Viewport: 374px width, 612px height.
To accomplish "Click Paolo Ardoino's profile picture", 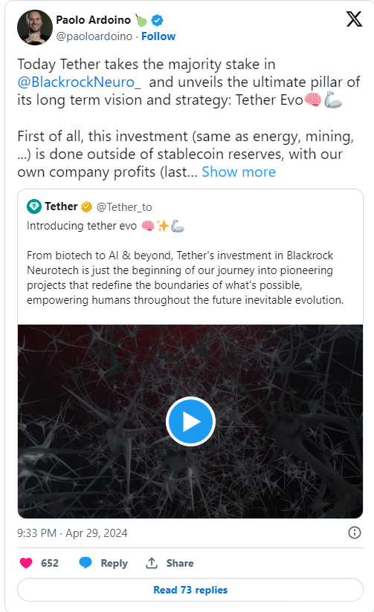I will click(x=35, y=27).
